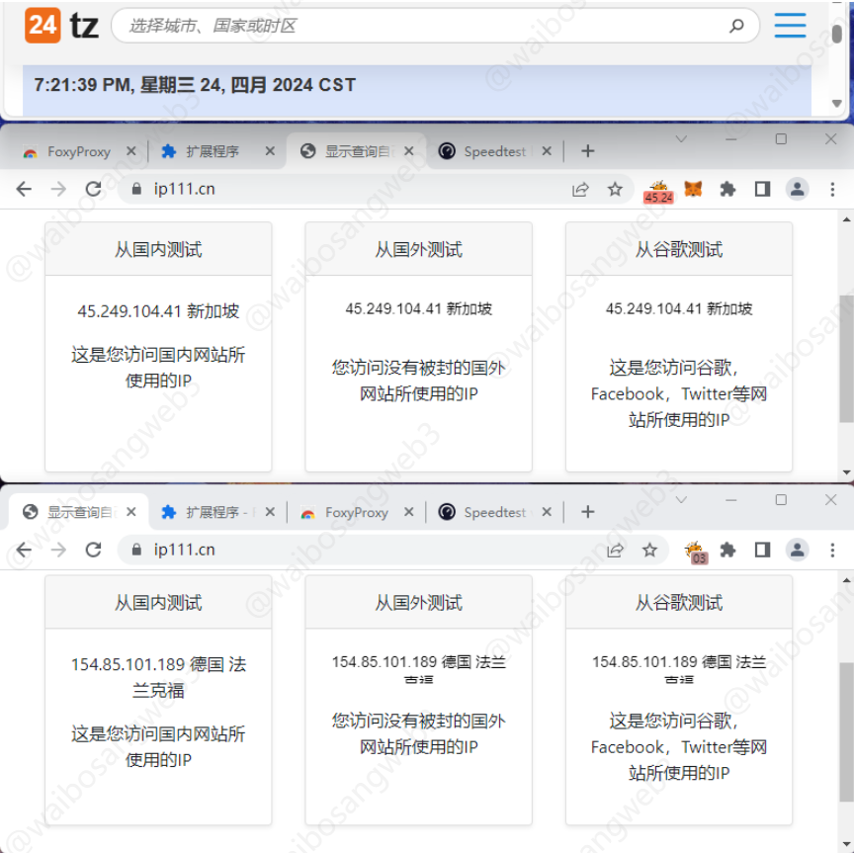This screenshot has height=853, width=854.
Task: Switch to FoxyProxy tab in upper window
Action: (79, 151)
